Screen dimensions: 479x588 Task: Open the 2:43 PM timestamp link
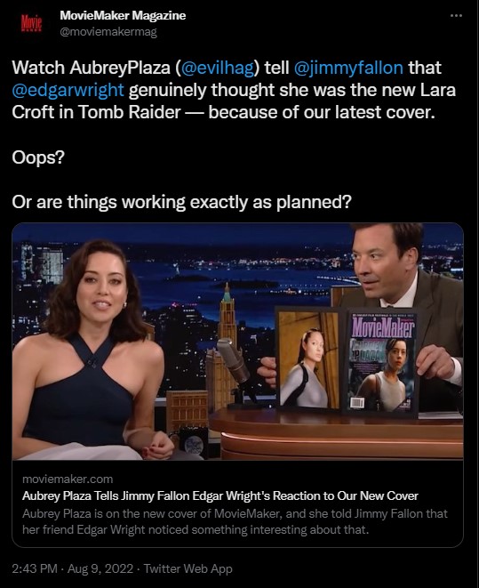(35, 568)
